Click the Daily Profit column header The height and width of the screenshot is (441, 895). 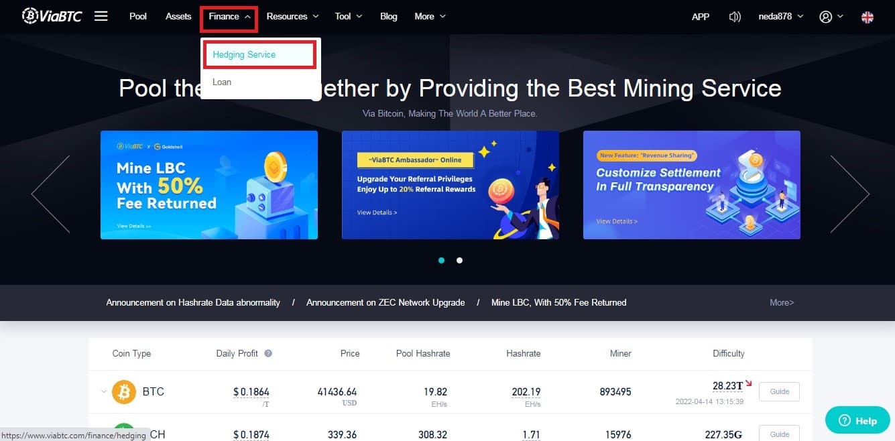(237, 353)
